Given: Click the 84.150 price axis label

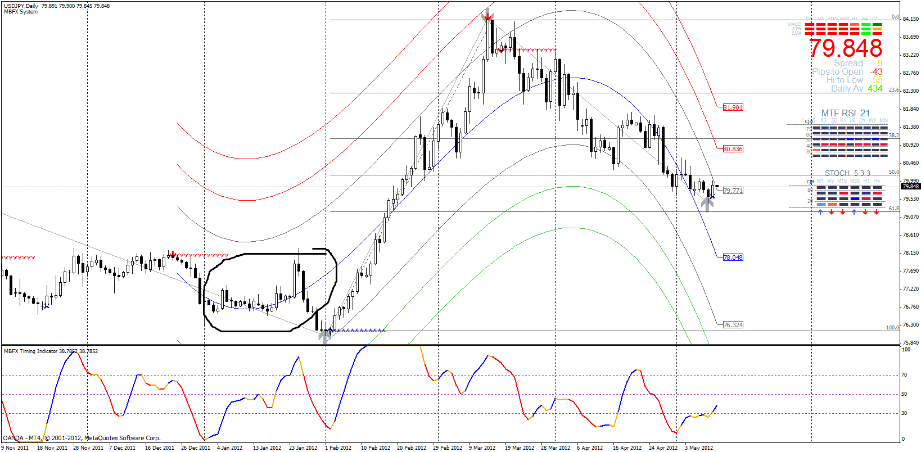Looking at the screenshot, I should point(911,19).
